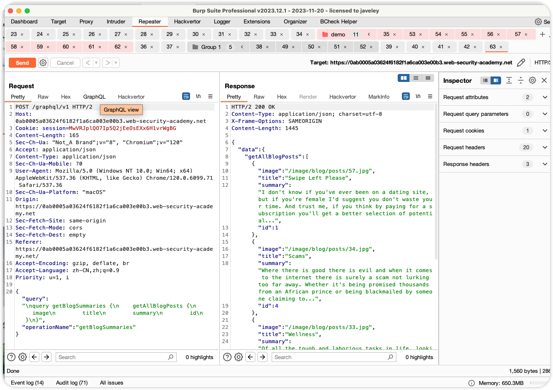Open the Hackvertor top tab

187,22
